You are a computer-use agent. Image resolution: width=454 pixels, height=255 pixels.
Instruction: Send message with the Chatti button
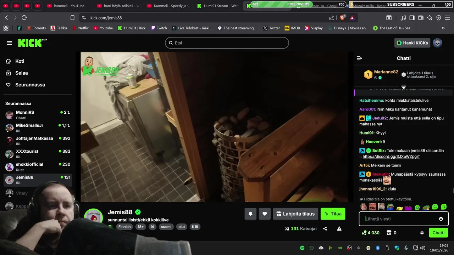(x=438, y=233)
